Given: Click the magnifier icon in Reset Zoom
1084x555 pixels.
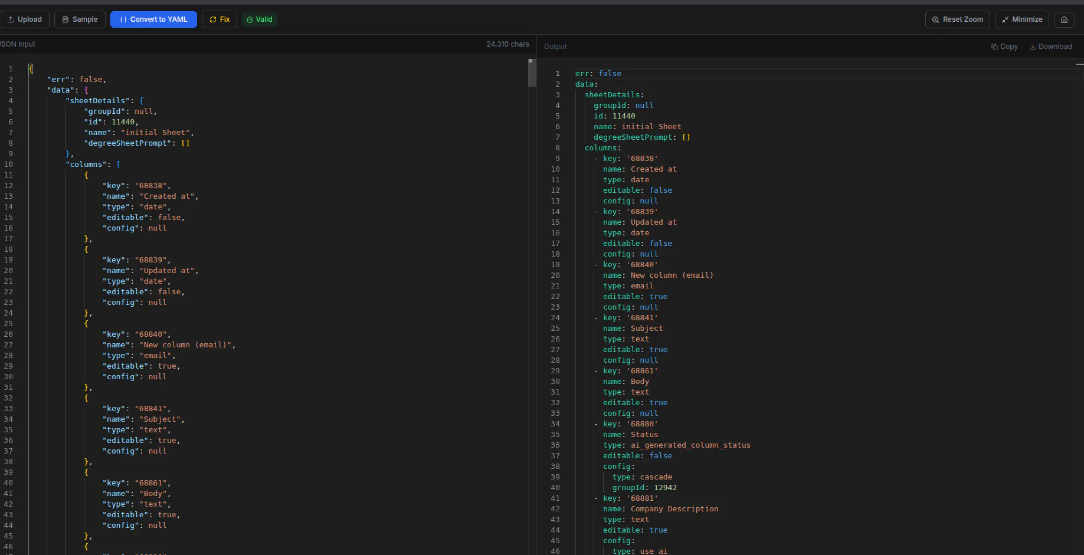Looking at the screenshot, I should tap(935, 19).
